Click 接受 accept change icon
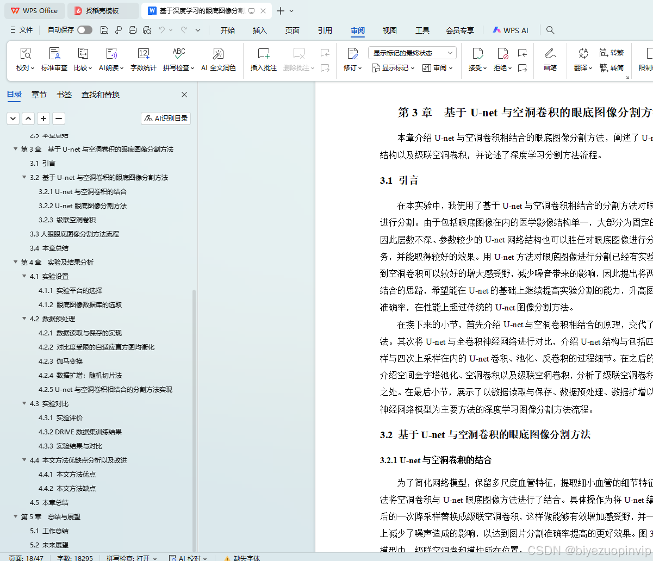 pos(477,54)
